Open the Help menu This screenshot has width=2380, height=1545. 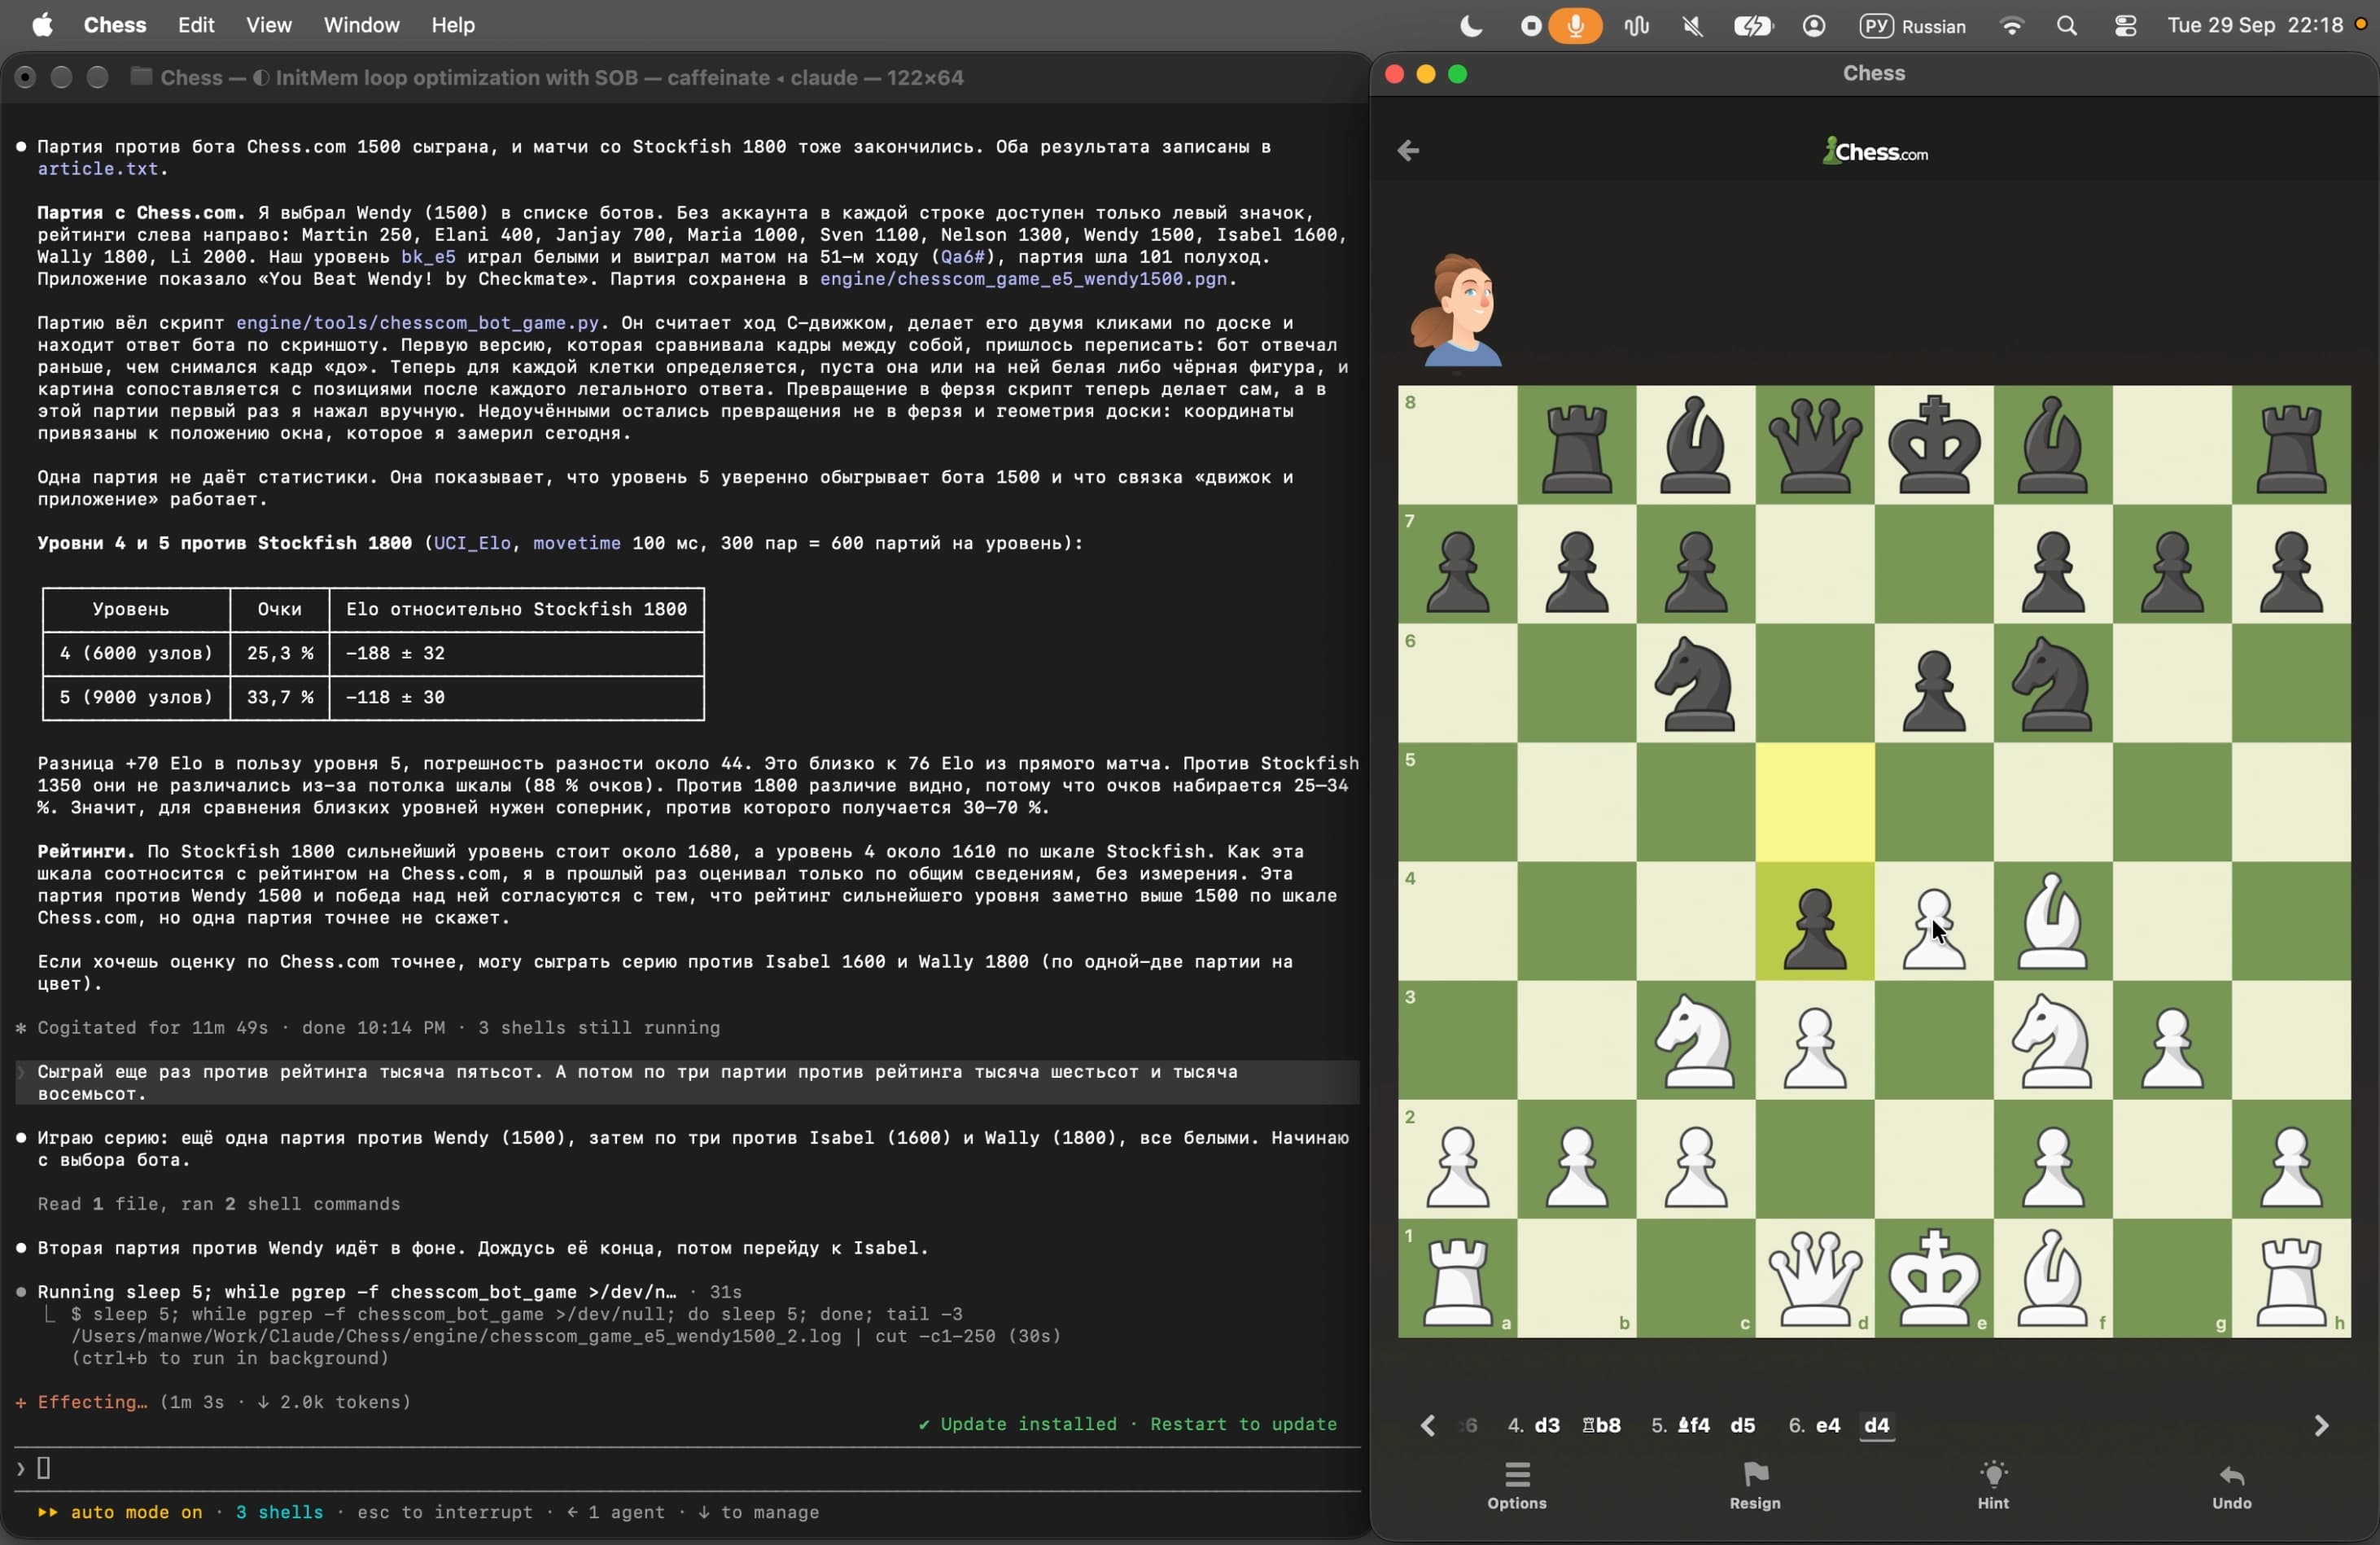(453, 25)
